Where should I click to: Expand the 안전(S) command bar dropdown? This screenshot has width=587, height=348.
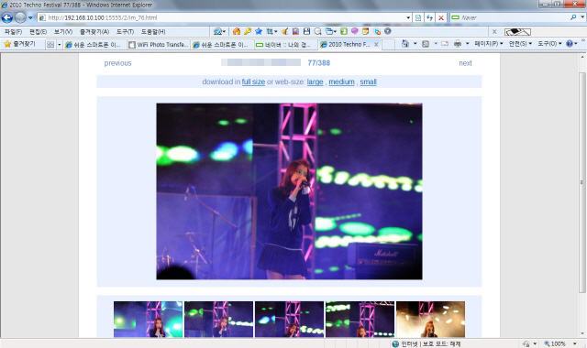520,44
